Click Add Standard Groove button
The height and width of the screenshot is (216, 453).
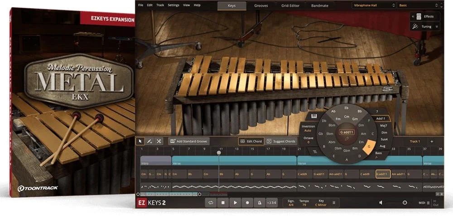pos(189,141)
